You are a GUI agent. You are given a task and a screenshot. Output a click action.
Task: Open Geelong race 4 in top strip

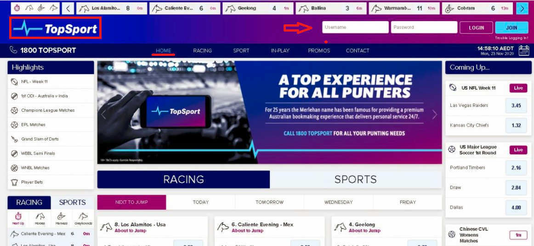pos(258,8)
